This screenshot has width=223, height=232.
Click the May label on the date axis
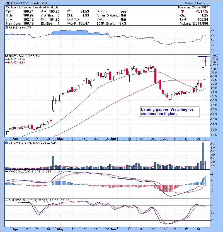coord(60,138)
